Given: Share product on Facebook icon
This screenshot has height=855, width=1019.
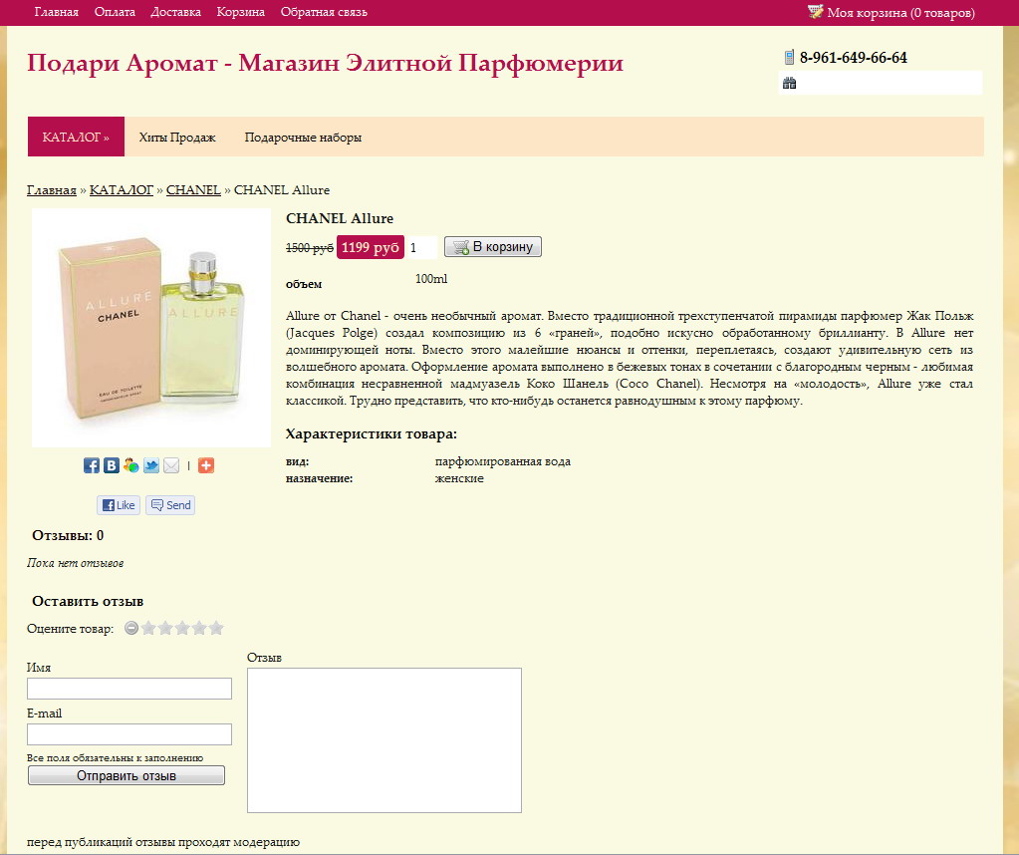Looking at the screenshot, I should (92, 465).
